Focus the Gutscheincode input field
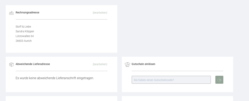The width and height of the screenshot is (249, 101). (x=171, y=80)
